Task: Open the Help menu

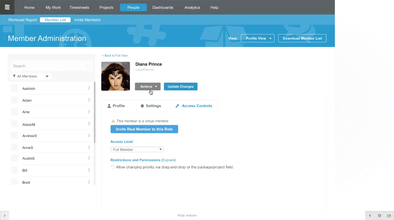Action: coord(214,8)
